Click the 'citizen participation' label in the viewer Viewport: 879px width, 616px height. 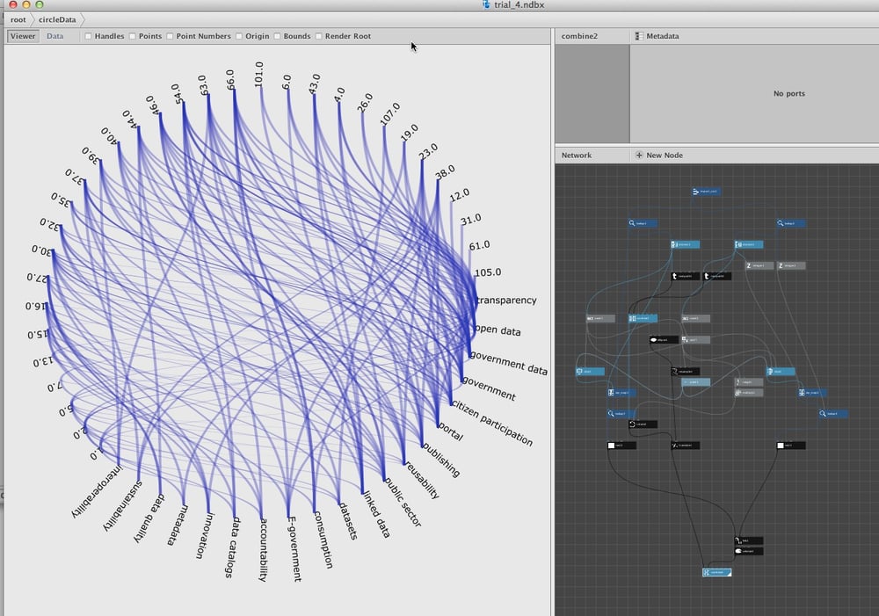[491, 424]
